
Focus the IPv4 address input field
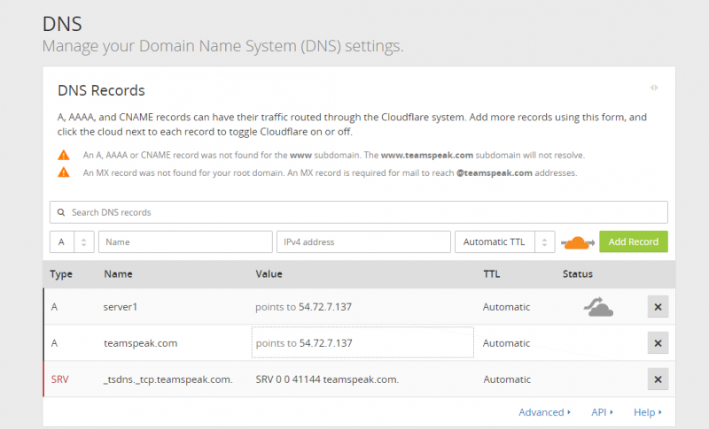363,241
